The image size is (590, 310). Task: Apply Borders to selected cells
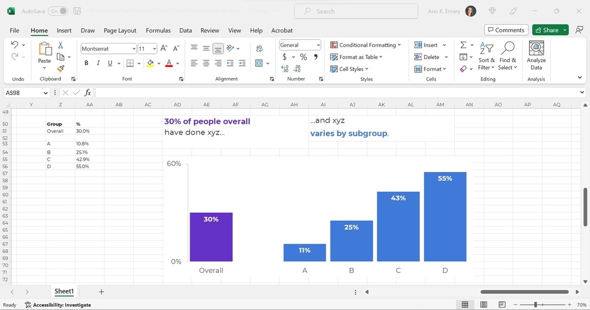130,63
